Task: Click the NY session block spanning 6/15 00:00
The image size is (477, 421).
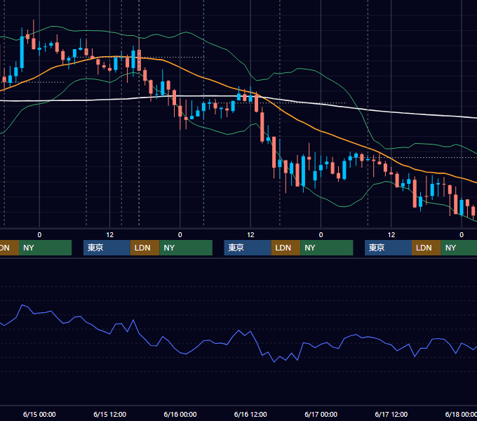Action: (45, 248)
